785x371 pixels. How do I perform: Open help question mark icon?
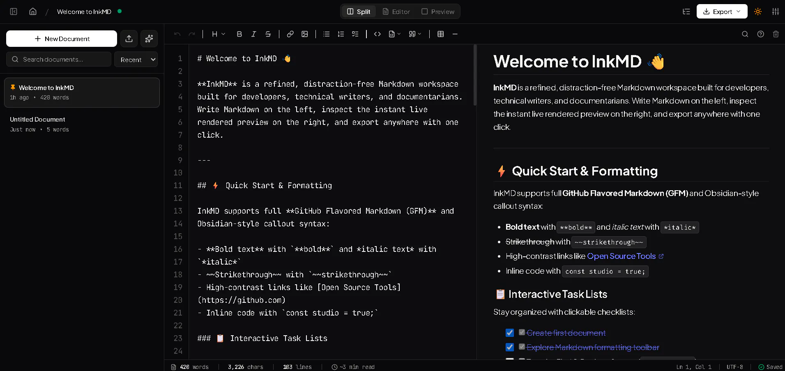761,34
